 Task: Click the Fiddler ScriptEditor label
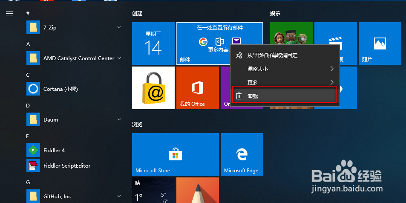pyautogui.click(x=67, y=165)
